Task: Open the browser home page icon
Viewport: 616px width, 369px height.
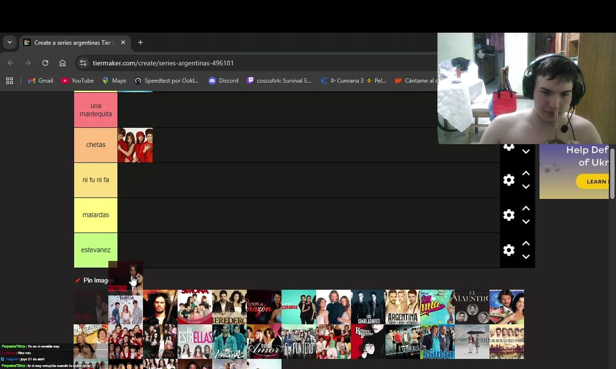Action: pos(63,63)
